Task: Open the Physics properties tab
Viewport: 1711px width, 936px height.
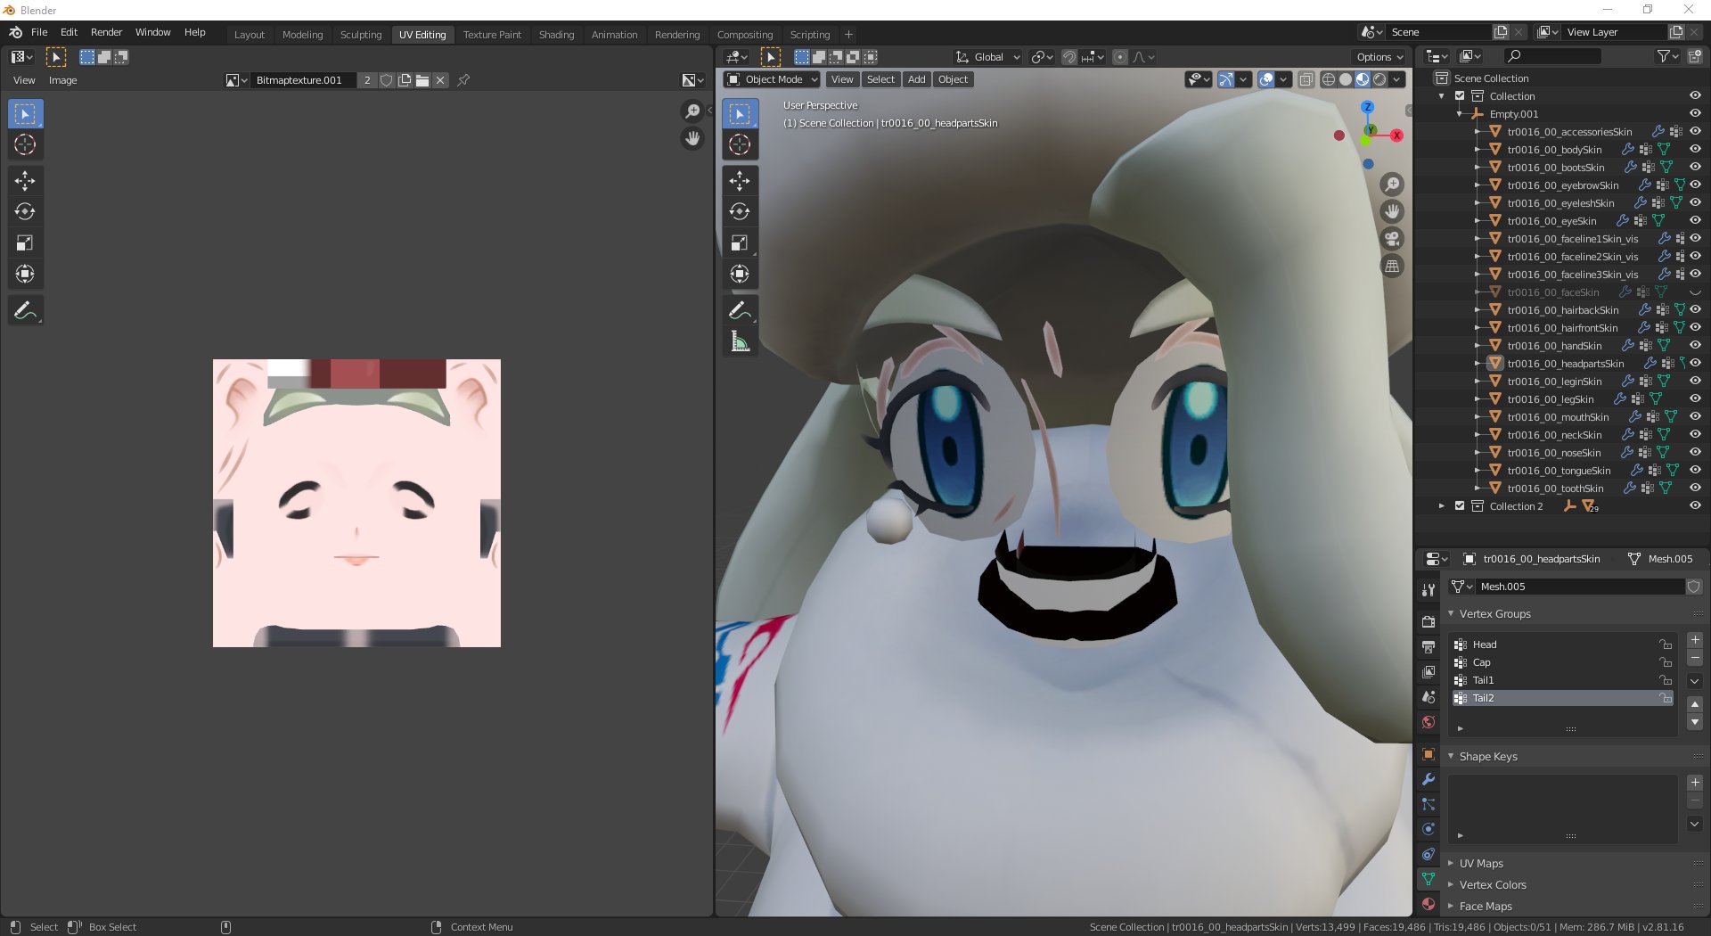Action: click(1429, 829)
